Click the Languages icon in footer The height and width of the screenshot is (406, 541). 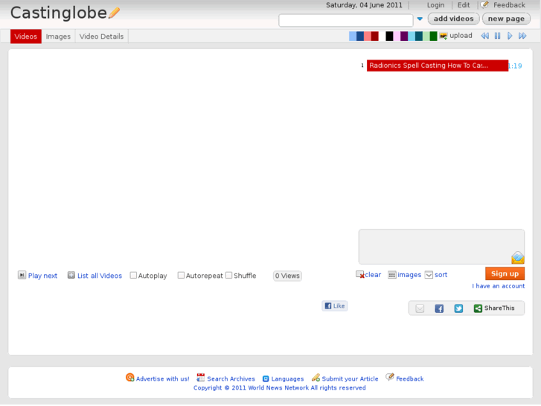[266, 378]
